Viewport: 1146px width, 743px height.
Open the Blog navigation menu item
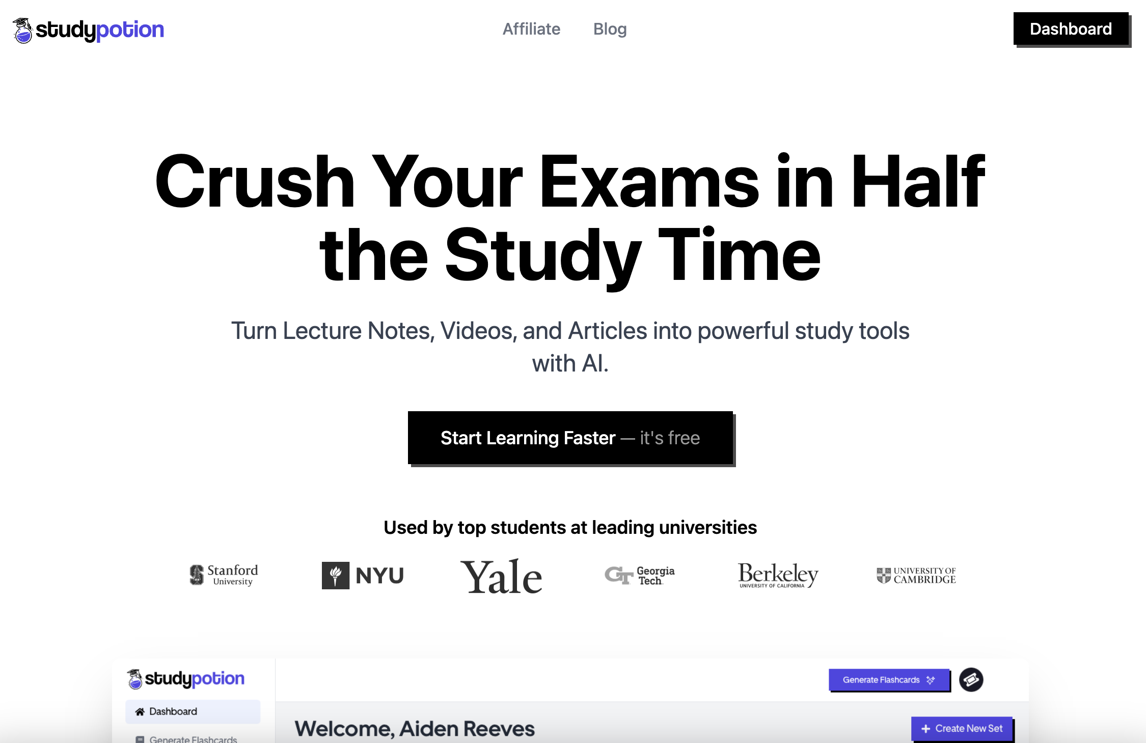[x=610, y=29]
